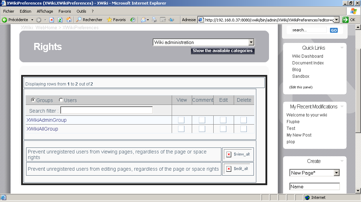Image resolution: width=361 pixels, height=202 pixels.
Task: Open the Rechercher search tool
Action: click(89, 20)
